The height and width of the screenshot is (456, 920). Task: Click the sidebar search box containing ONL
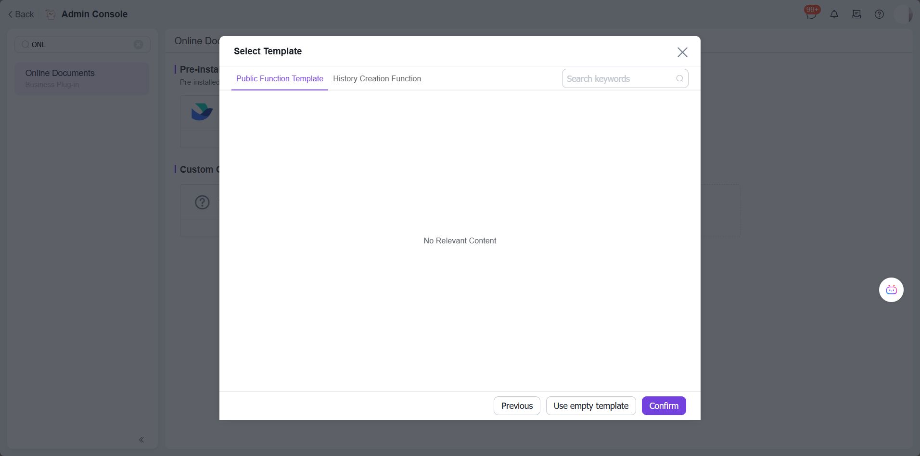click(x=79, y=45)
